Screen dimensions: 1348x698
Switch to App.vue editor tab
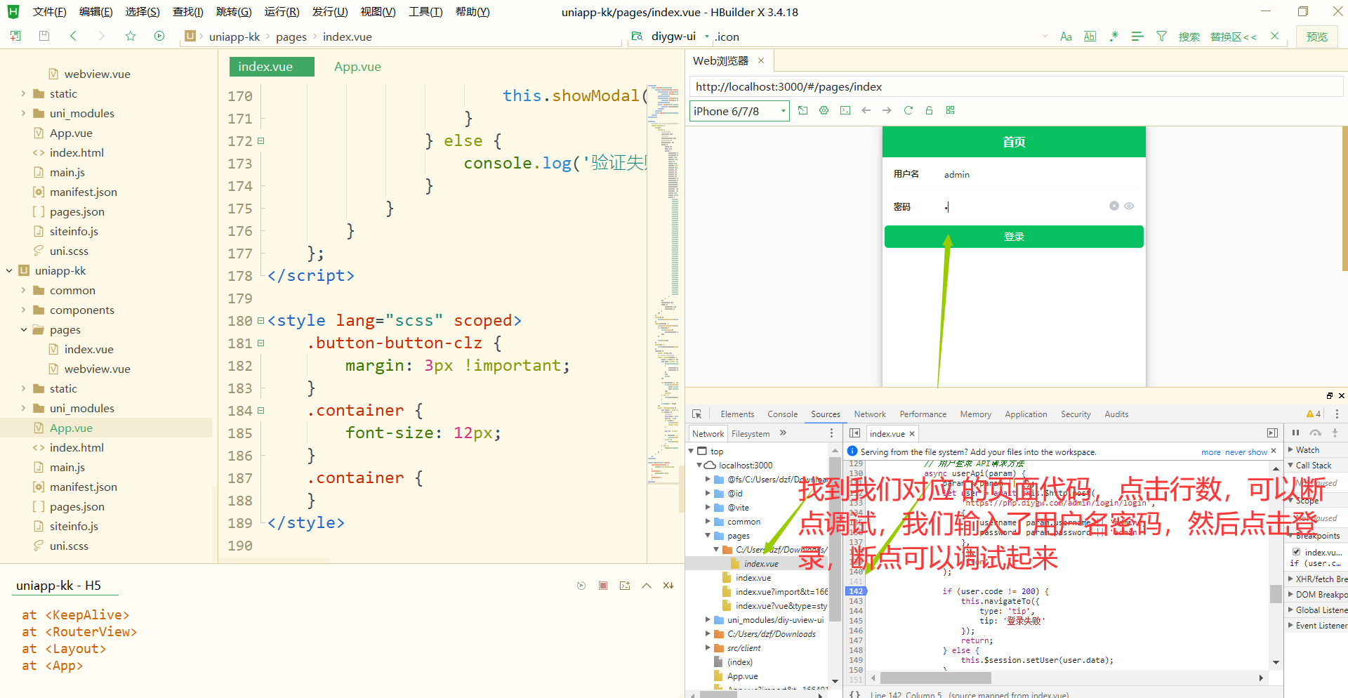357,67
